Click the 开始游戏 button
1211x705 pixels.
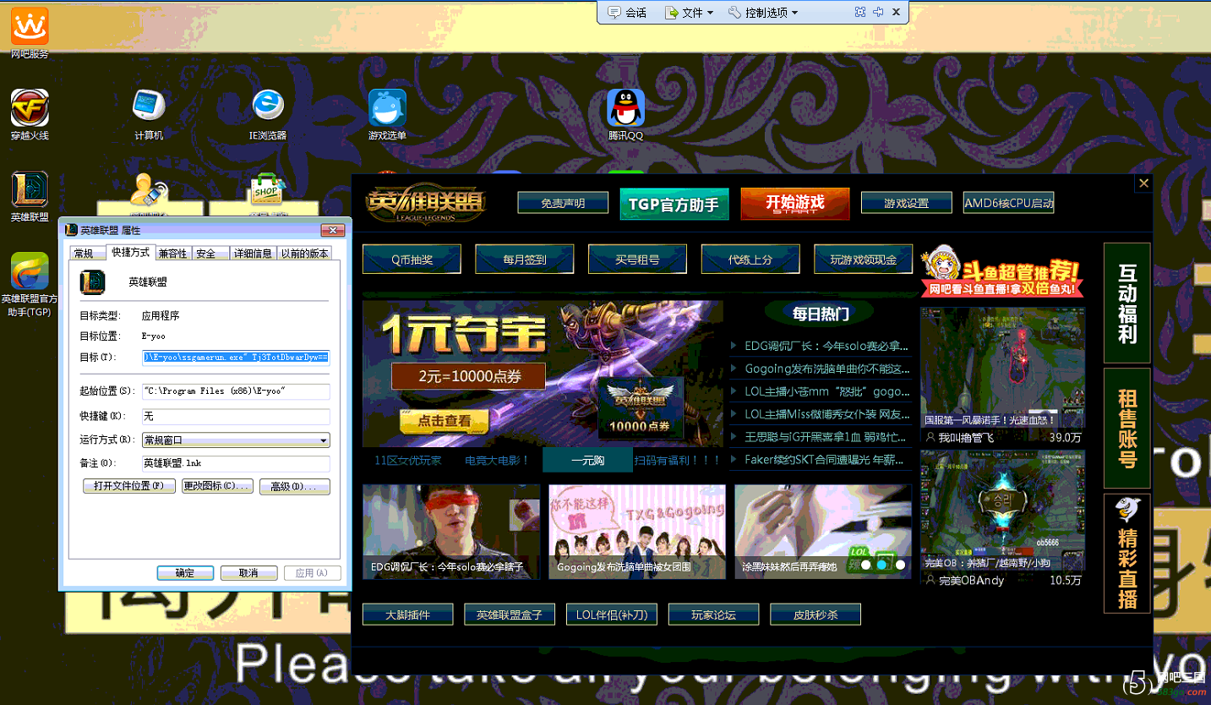click(794, 204)
